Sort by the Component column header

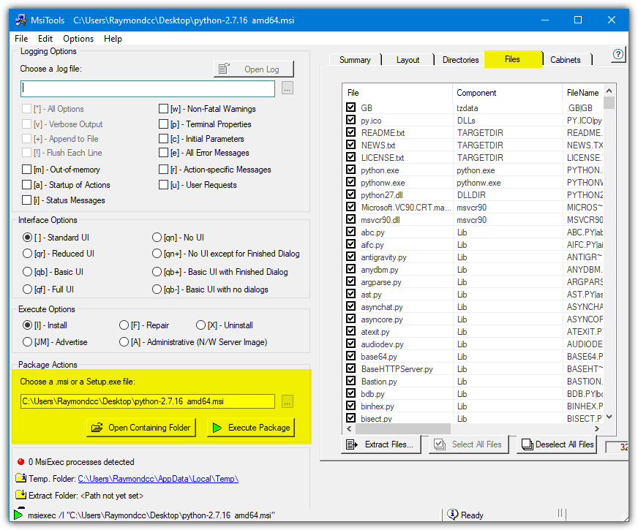pyautogui.click(x=507, y=93)
